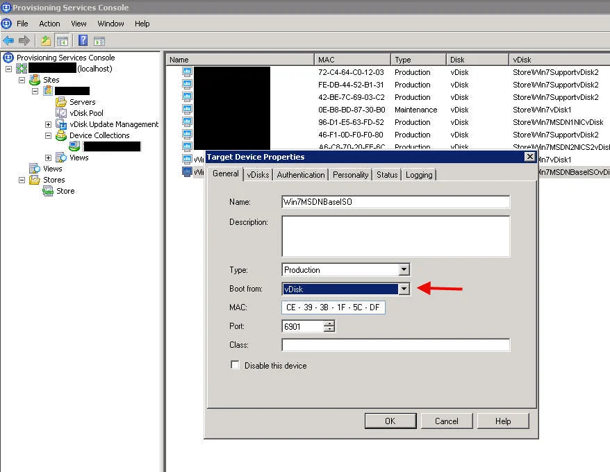The height and width of the screenshot is (472, 610).
Task: Click the Description text area
Action: (x=395, y=237)
